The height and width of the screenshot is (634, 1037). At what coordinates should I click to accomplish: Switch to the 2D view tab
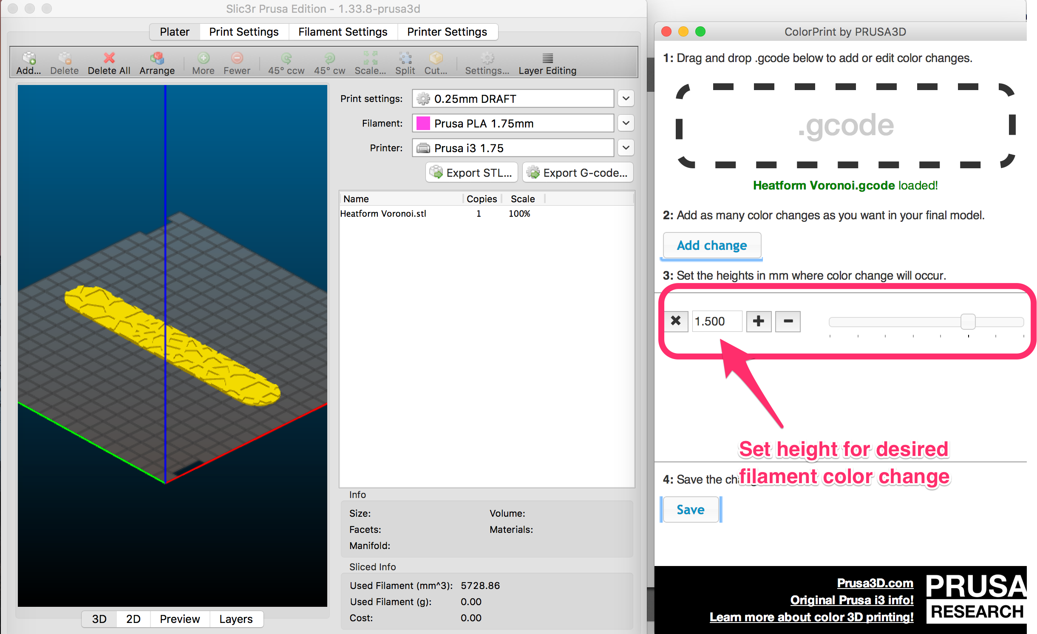click(133, 619)
